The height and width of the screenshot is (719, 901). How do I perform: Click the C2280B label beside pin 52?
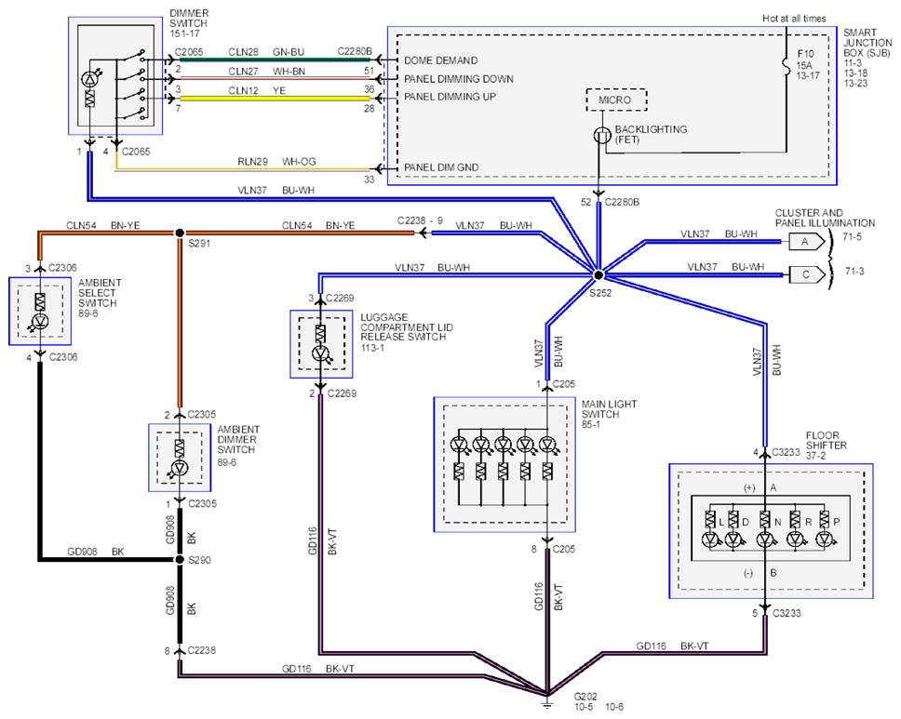click(x=622, y=202)
